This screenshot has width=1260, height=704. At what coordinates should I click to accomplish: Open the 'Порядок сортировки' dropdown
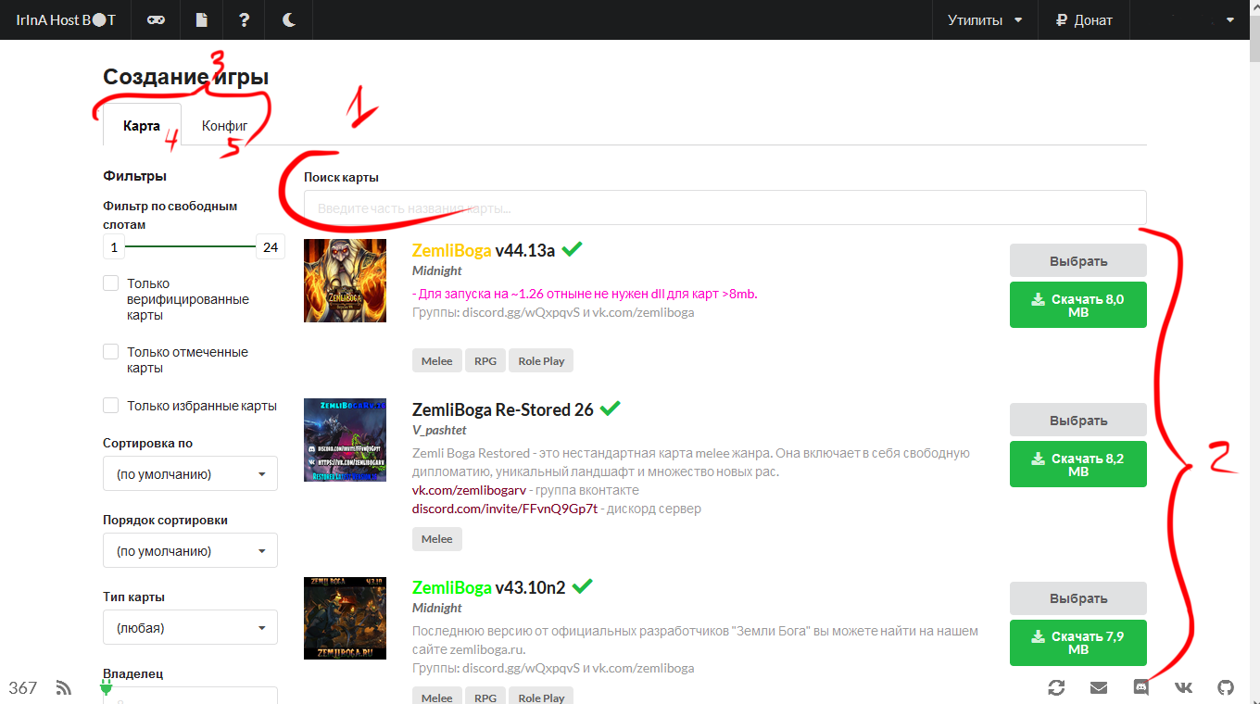190,551
